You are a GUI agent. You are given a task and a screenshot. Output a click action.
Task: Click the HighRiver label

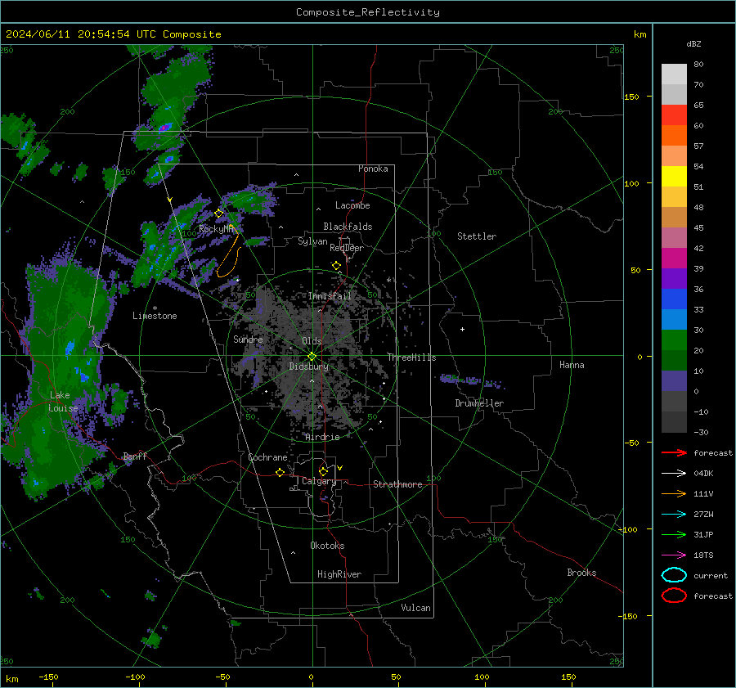pyautogui.click(x=339, y=574)
